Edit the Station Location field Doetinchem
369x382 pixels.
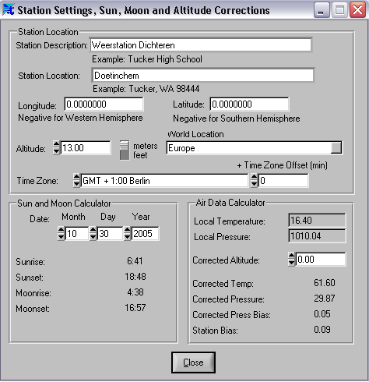coord(203,76)
